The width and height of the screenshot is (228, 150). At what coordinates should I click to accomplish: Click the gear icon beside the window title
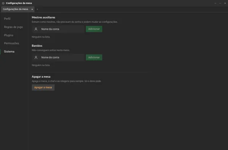coord(3,3)
